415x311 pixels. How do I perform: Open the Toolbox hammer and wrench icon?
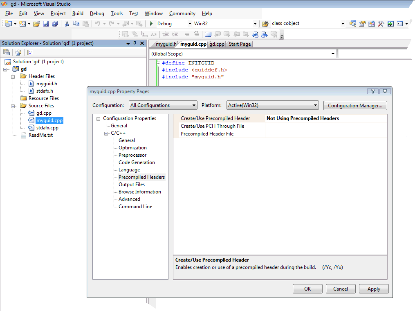coord(381,24)
